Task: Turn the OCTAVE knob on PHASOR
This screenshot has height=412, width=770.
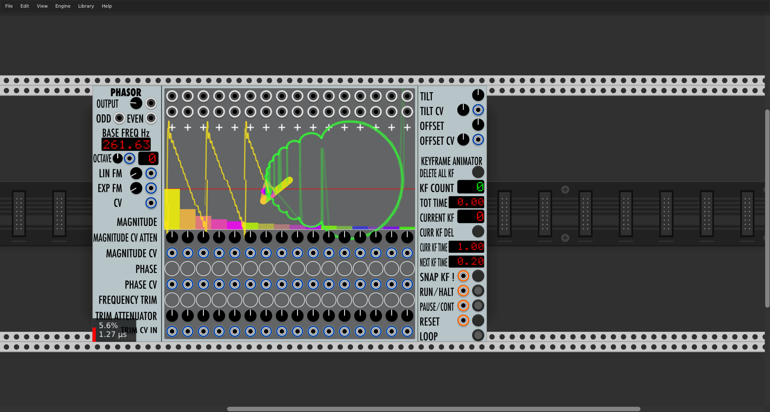Action: coord(117,158)
